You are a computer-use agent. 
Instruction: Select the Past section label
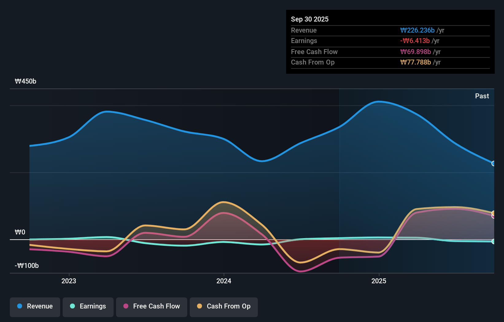pyautogui.click(x=482, y=96)
